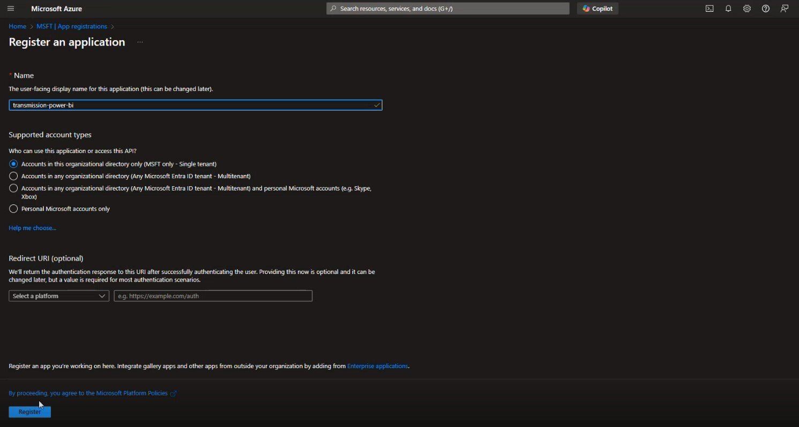Open the help question mark icon

coord(766,9)
